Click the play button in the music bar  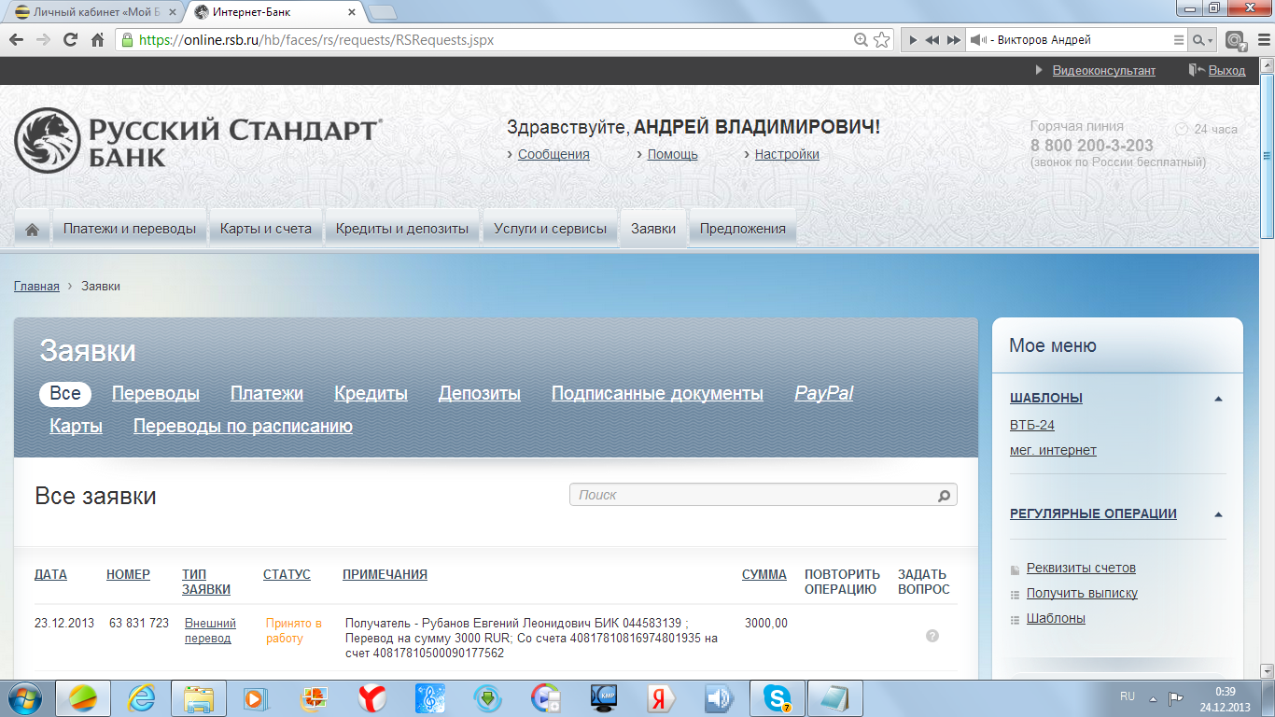click(913, 40)
